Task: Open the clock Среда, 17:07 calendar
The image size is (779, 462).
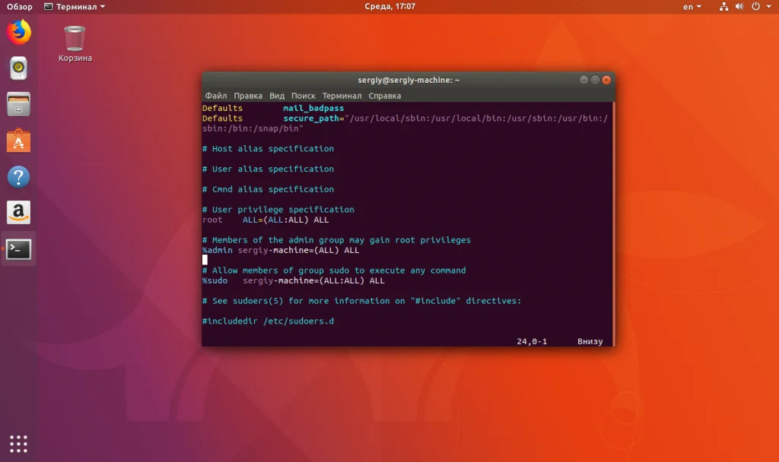Action: 389,6
